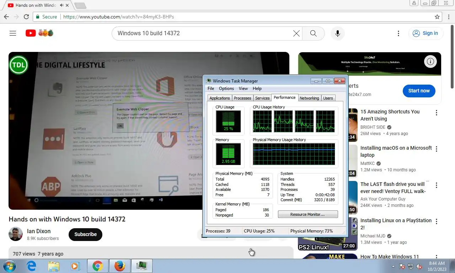Start voice search with the microphone

click(x=337, y=33)
